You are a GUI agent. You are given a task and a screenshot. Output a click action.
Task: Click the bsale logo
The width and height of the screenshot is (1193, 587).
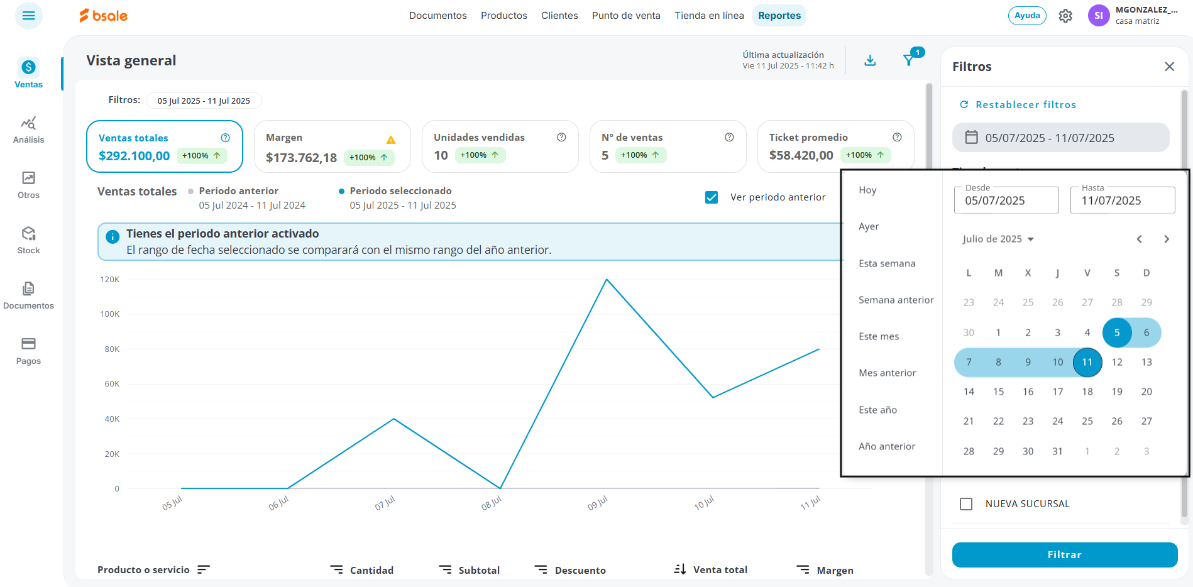click(x=104, y=16)
